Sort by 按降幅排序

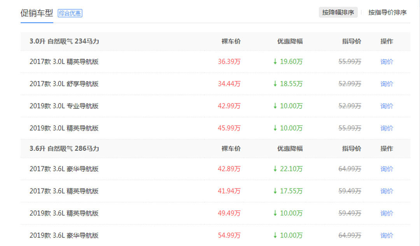pos(338,12)
